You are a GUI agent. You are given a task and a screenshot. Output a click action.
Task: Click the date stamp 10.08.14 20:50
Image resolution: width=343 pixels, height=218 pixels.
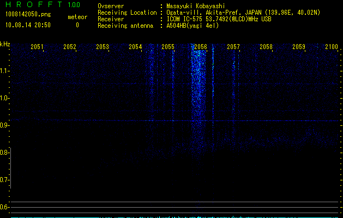click(28, 25)
